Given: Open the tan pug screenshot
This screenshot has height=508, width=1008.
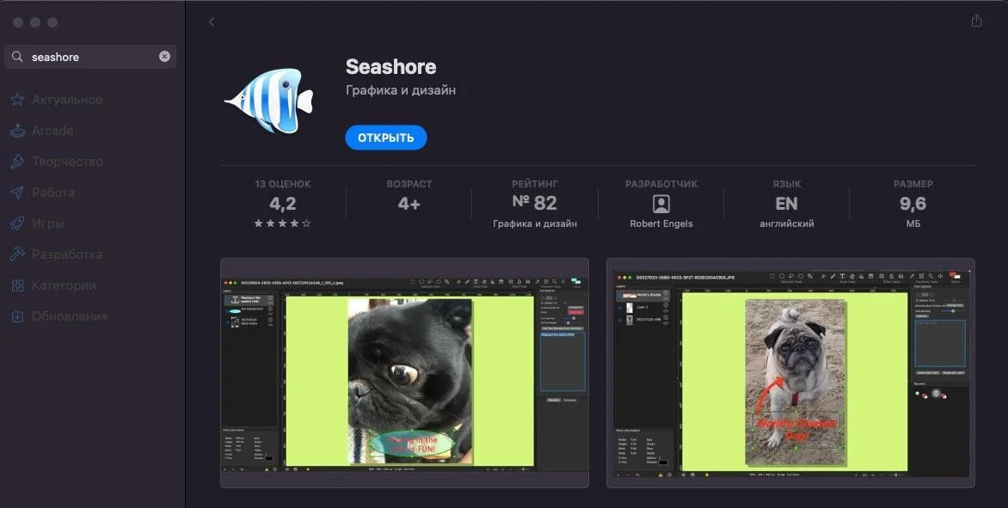Looking at the screenshot, I should (x=790, y=373).
